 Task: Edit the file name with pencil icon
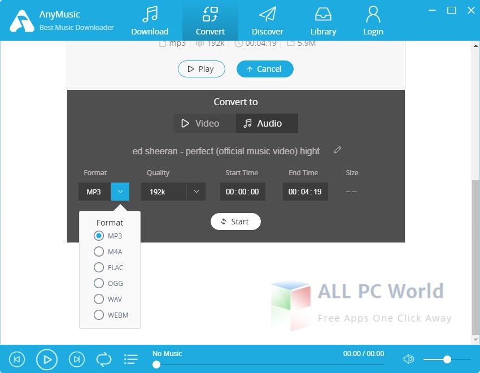pyautogui.click(x=338, y=150)
